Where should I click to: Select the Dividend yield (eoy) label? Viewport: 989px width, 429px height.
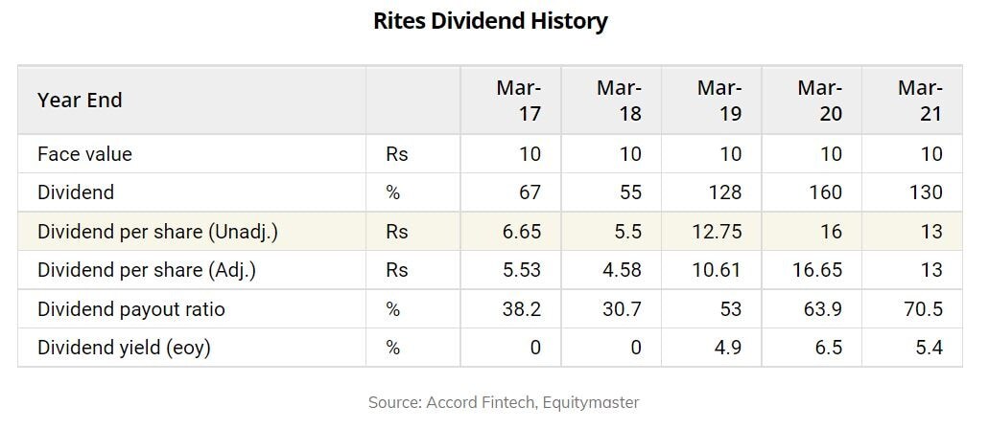124,348
